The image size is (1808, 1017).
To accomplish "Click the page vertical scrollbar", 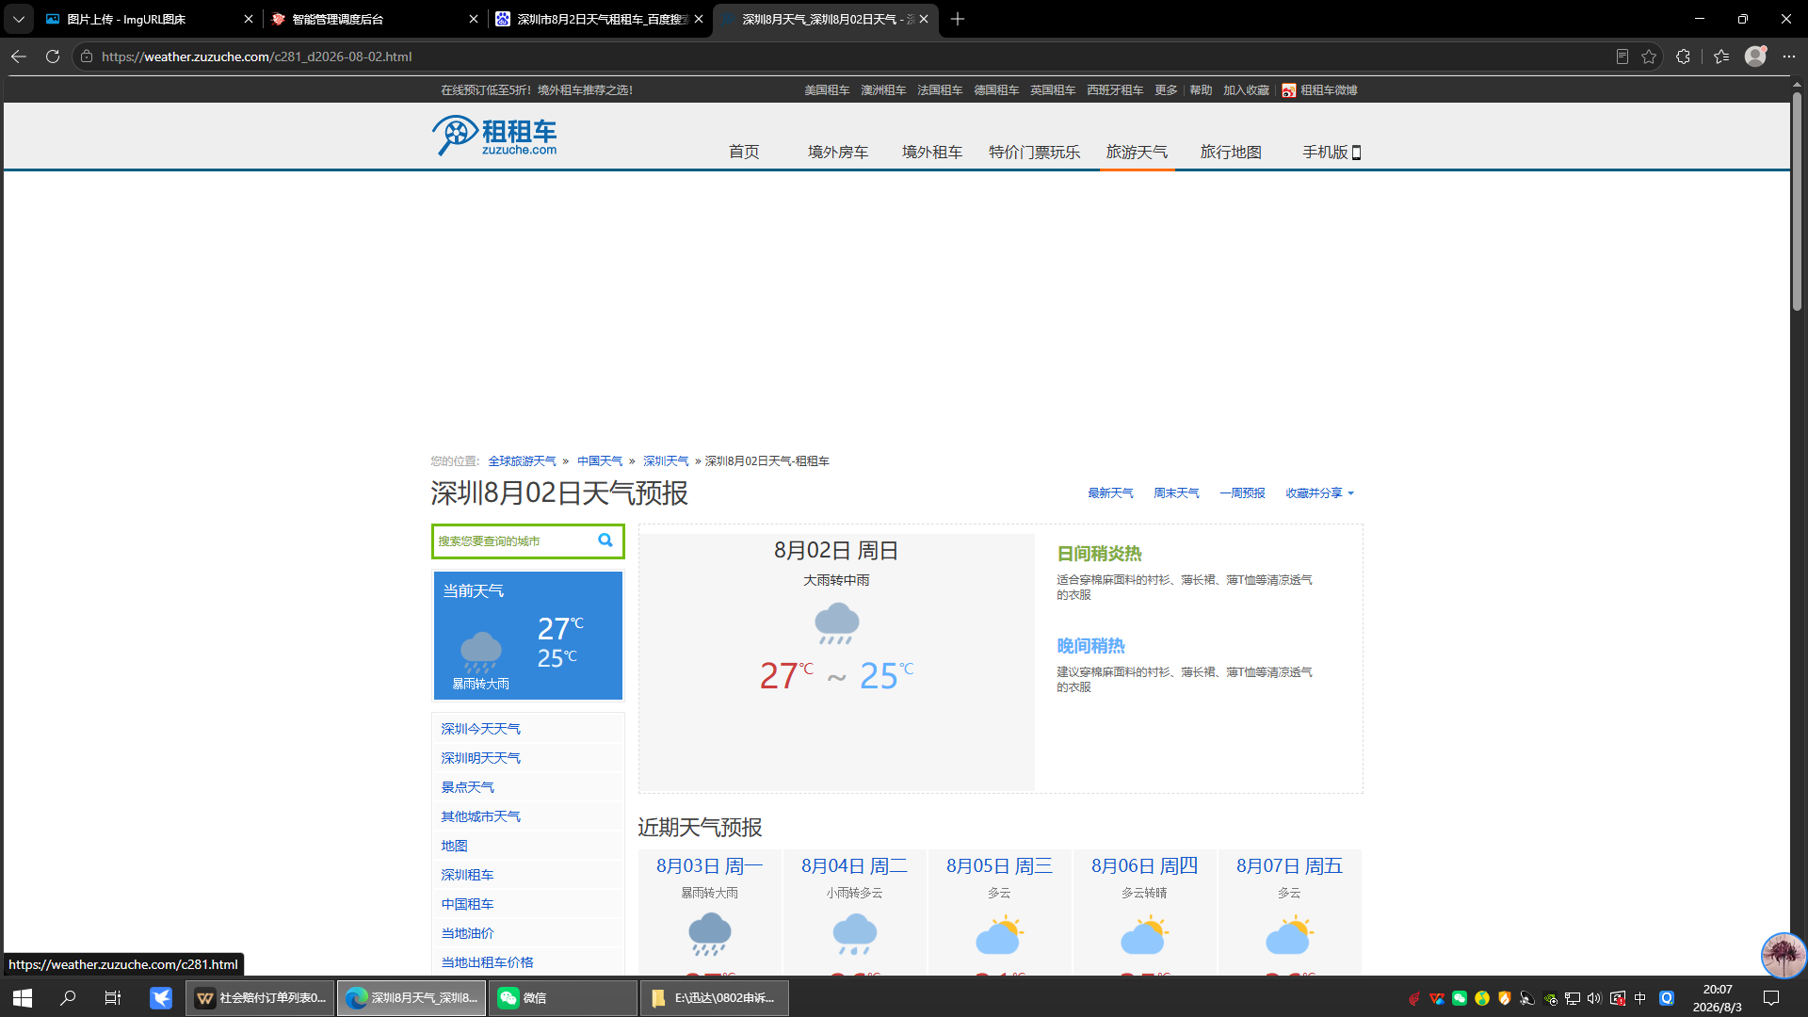I will [1797, 202].
